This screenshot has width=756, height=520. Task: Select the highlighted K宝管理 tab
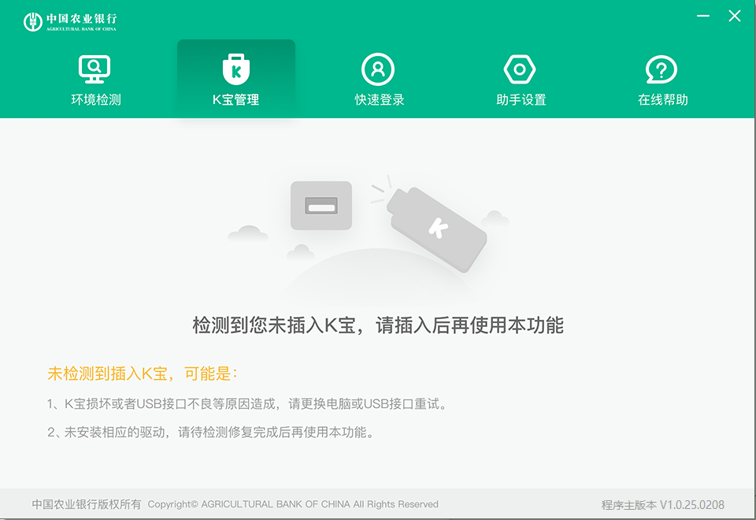(x=235, y=79)
